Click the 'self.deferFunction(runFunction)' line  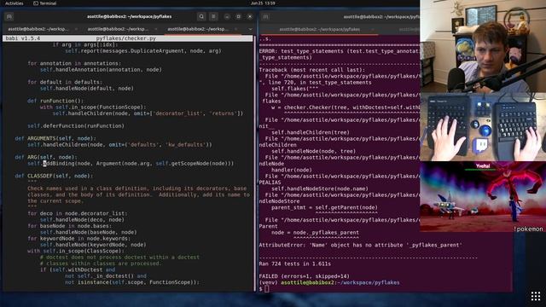76,125
